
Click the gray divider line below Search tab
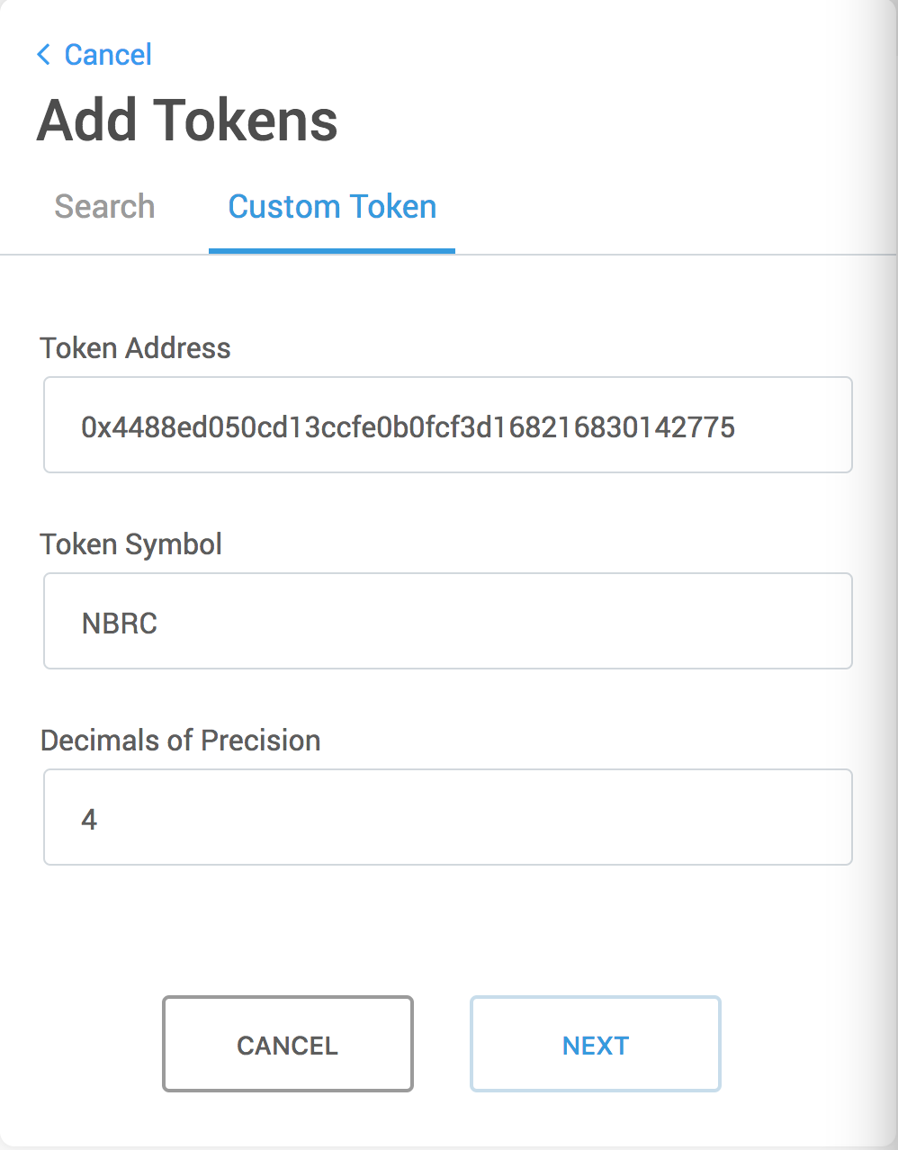[x=104, y=255]
